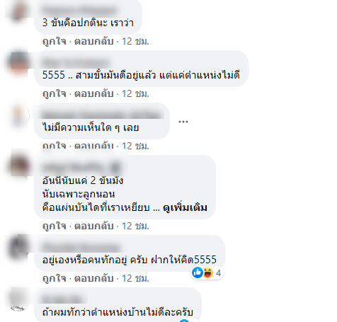Reply to the อันนี้นับแค่ 2 ขั้นมั้ง comment
Image resolution: width=337 pixels, height=322 pixels.
[94, 226]
